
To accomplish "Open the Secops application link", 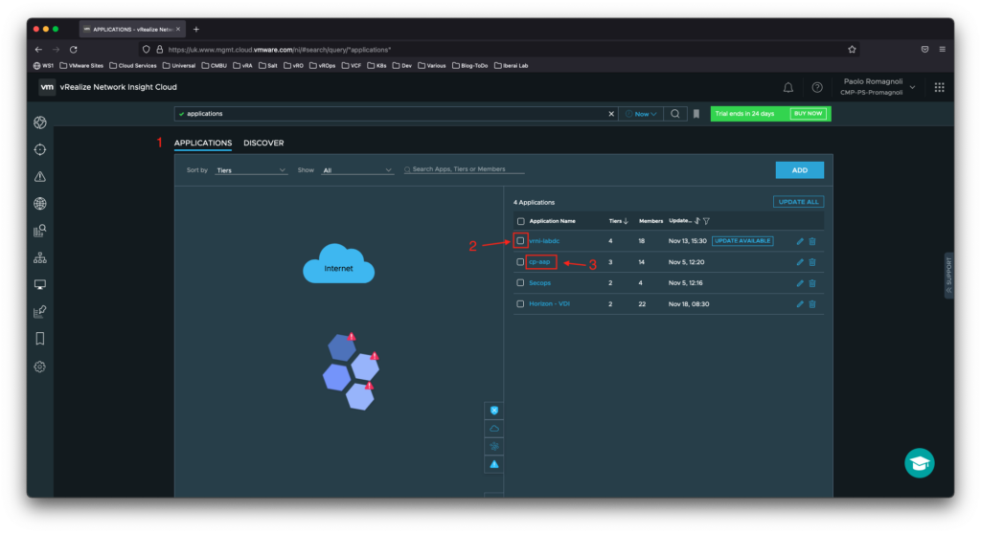I will coord(540,283).
